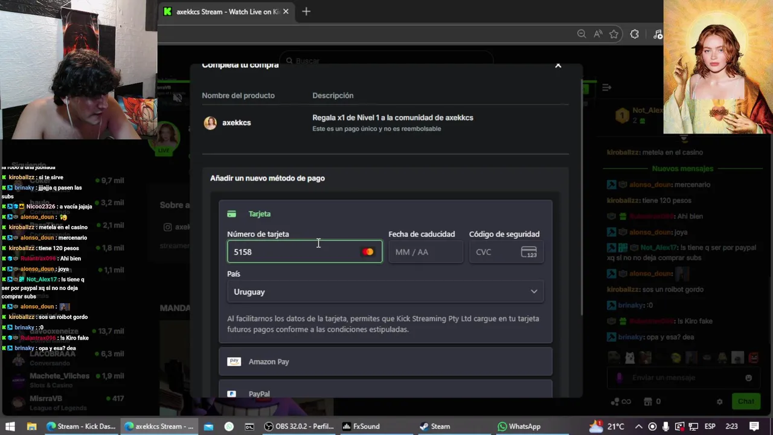Click the green Tarjeta card icon
The width and height of the screenshot is (773, 435).
pos(231,214)
